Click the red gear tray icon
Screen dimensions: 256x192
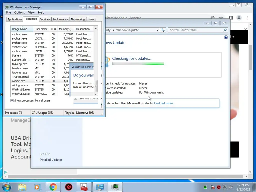pyautogui.click(x=219, y=187)
